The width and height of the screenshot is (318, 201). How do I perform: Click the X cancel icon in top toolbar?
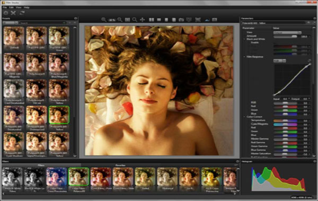tap(13, 13)
